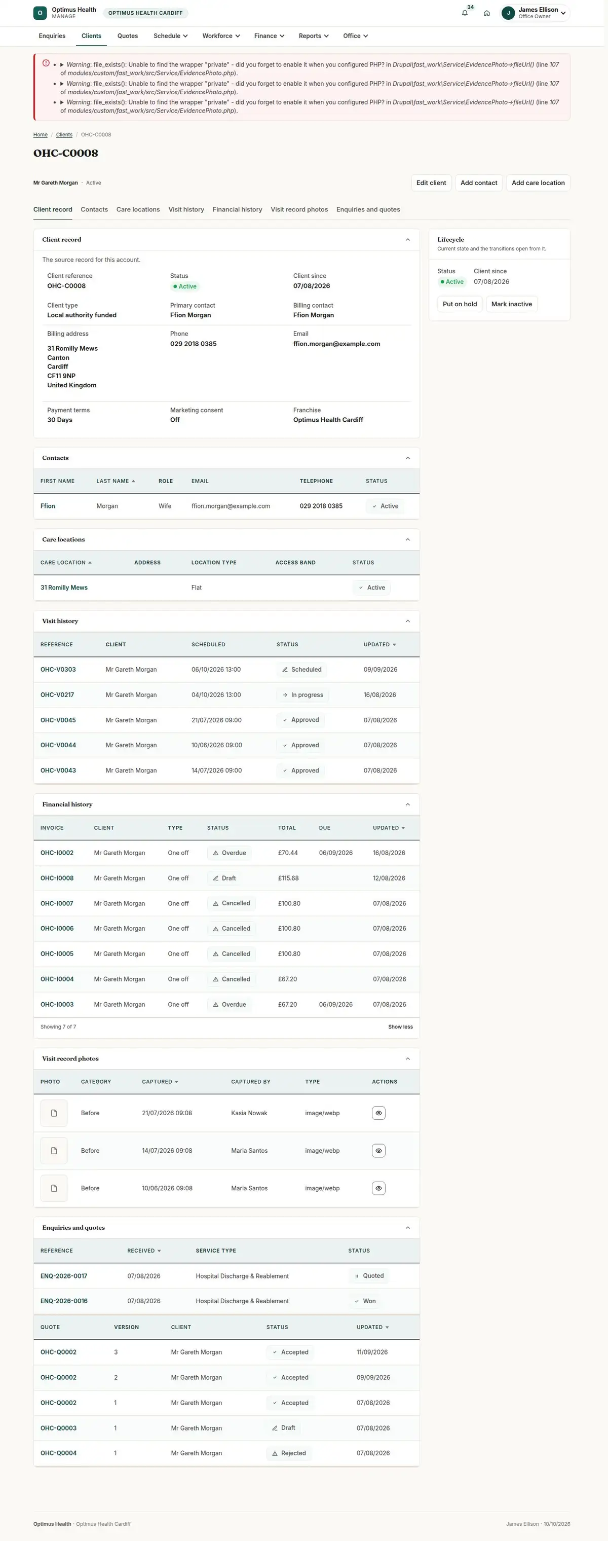Open the notifications bell icon

(465, 13)
